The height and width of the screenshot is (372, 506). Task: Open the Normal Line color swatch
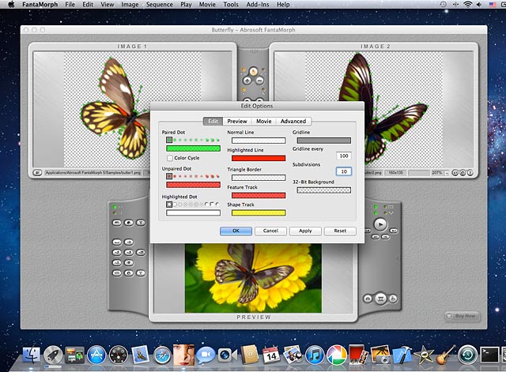click(x=259, y=141)
